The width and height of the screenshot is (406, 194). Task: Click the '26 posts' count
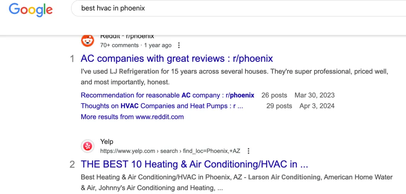click(x=274, y=95)
